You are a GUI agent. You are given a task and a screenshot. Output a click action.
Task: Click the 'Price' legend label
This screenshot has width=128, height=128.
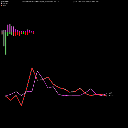click(4, 6)
